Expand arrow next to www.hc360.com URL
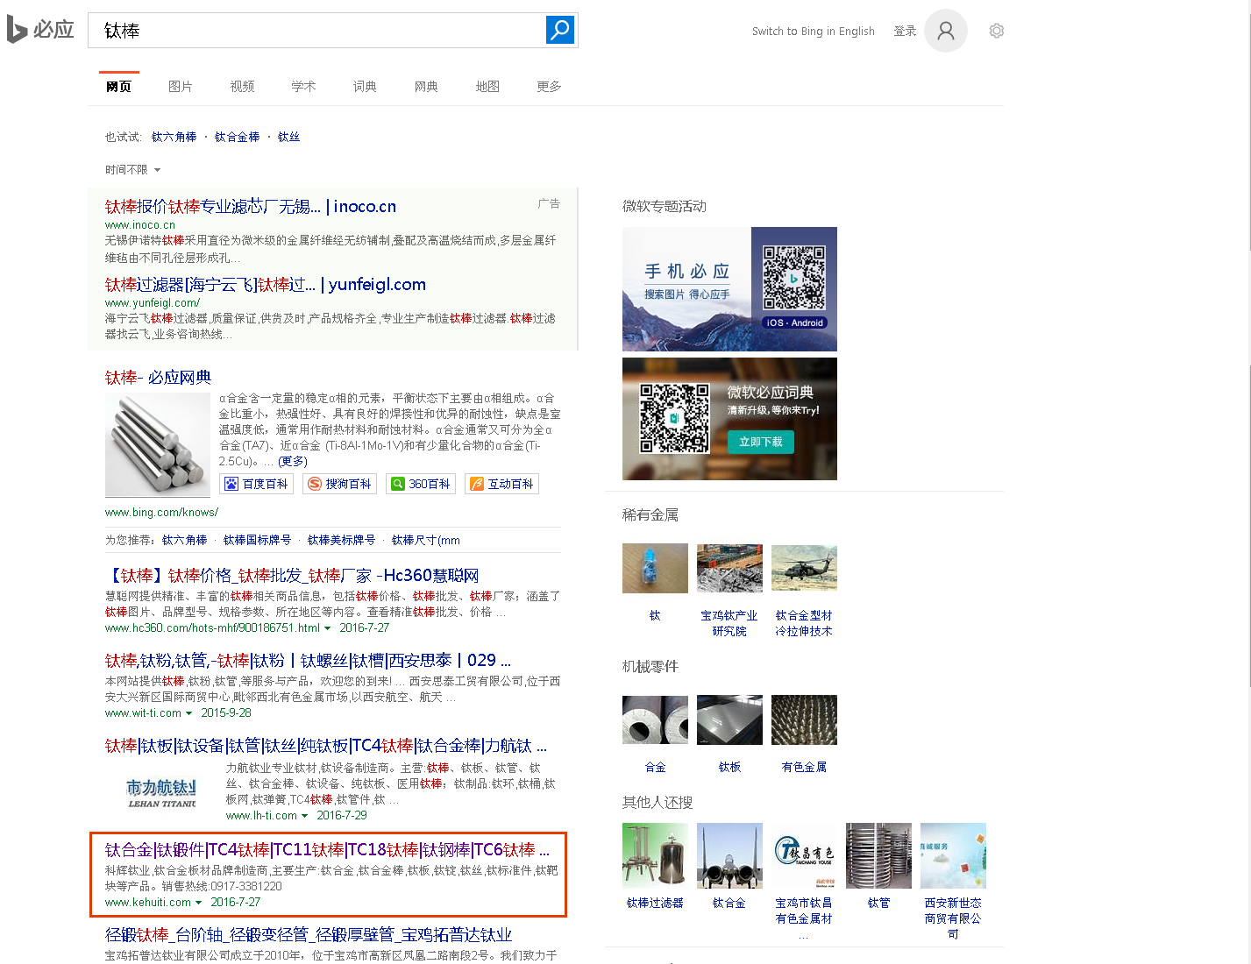 pyautogui.click(x=328, y=628)
